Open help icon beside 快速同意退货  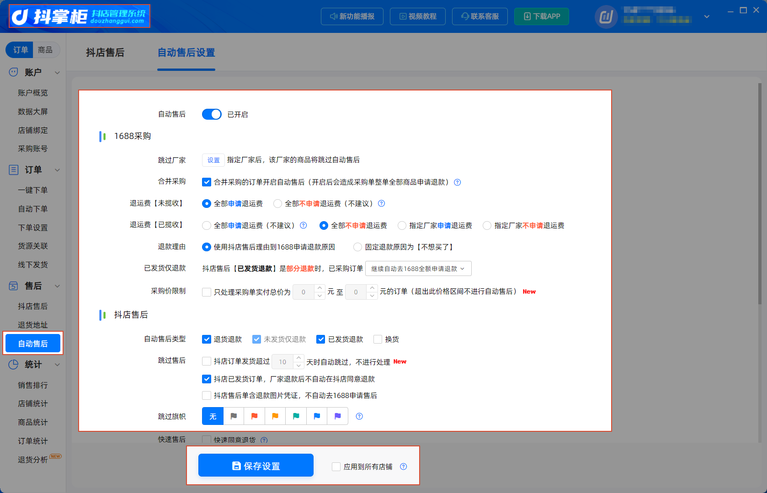click(x=264, y=440)
